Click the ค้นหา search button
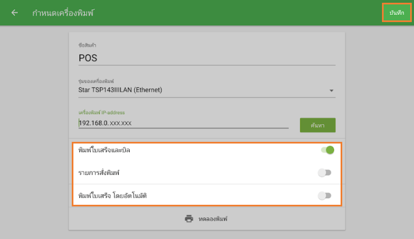414x239 pixels. (317, 125)
